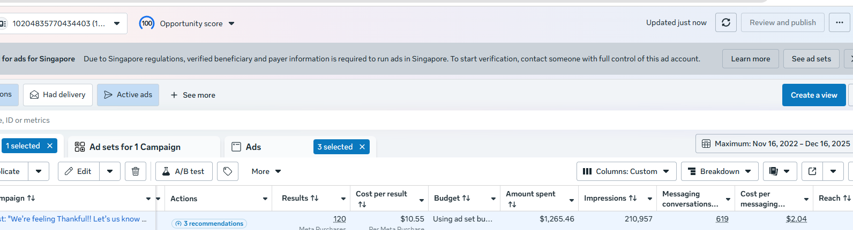853x230 pixels.
Task: Click the Learn more button
Action: click(751, 59)
